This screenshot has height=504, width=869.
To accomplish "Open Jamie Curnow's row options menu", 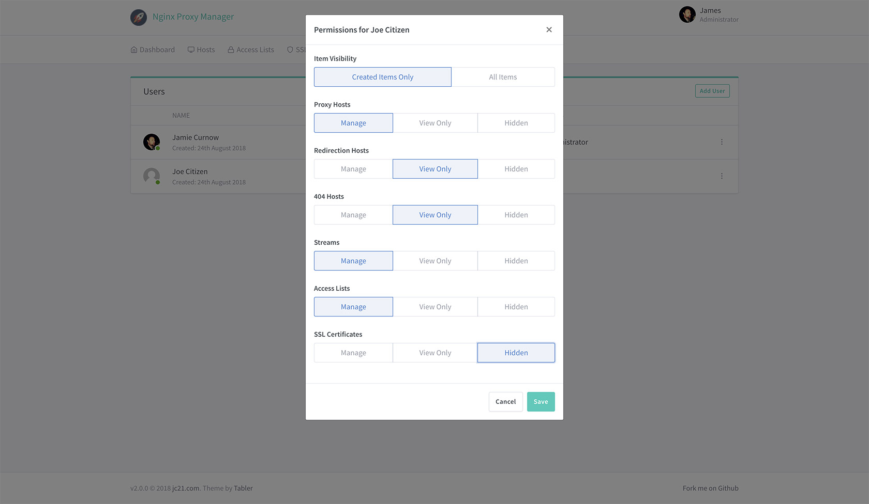I will (x=722, y=142).
